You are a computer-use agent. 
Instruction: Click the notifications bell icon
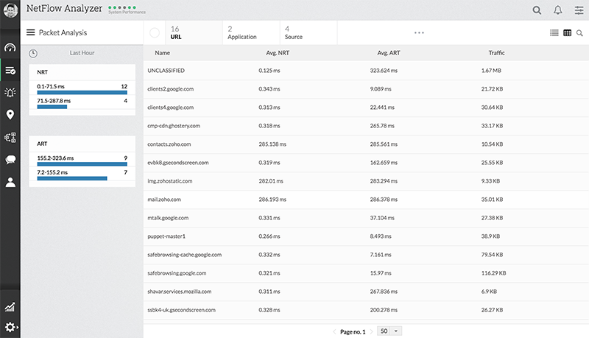(x=558, y=10)
